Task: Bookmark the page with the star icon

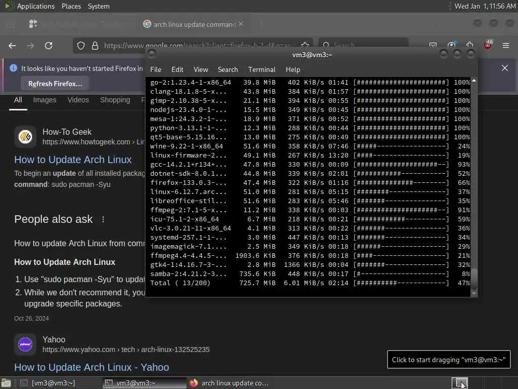Action: [305, 45]
